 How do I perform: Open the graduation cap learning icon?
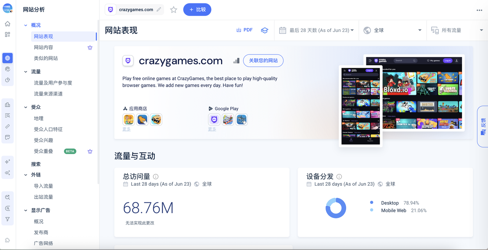[264, 30]
